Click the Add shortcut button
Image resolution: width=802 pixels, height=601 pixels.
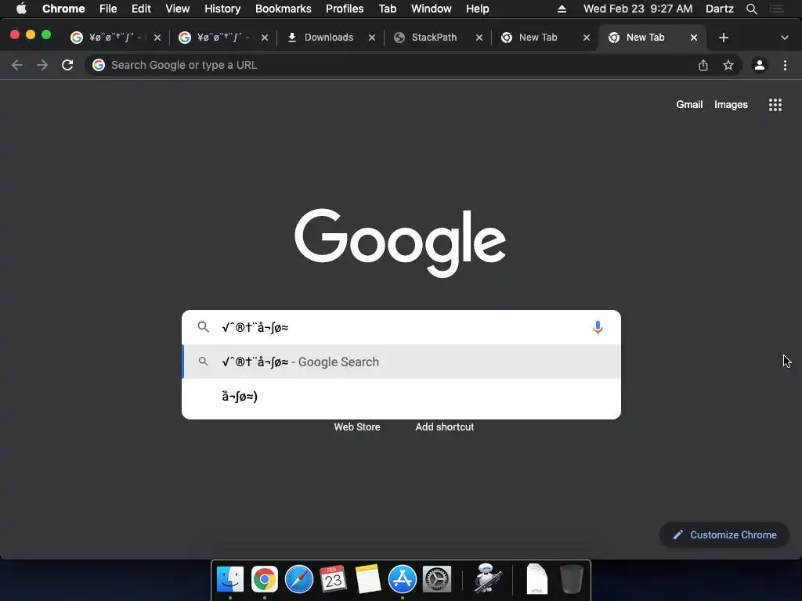[x=445, y=426]
